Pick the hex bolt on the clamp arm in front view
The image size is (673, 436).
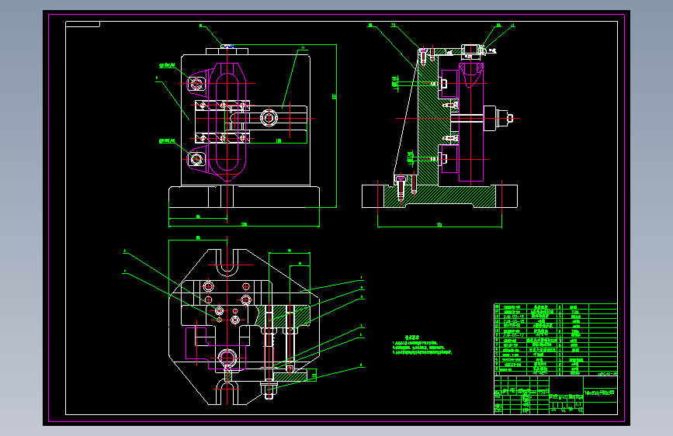[x=269, y=118]
